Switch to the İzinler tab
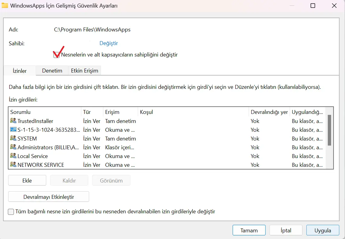This screenshot has height=239, width=345. point(20,71)
